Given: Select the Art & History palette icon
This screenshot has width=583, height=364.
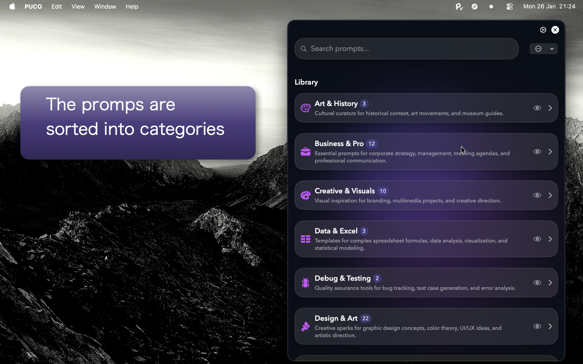Looking at the screenshot, I should (x=305, y=108).
